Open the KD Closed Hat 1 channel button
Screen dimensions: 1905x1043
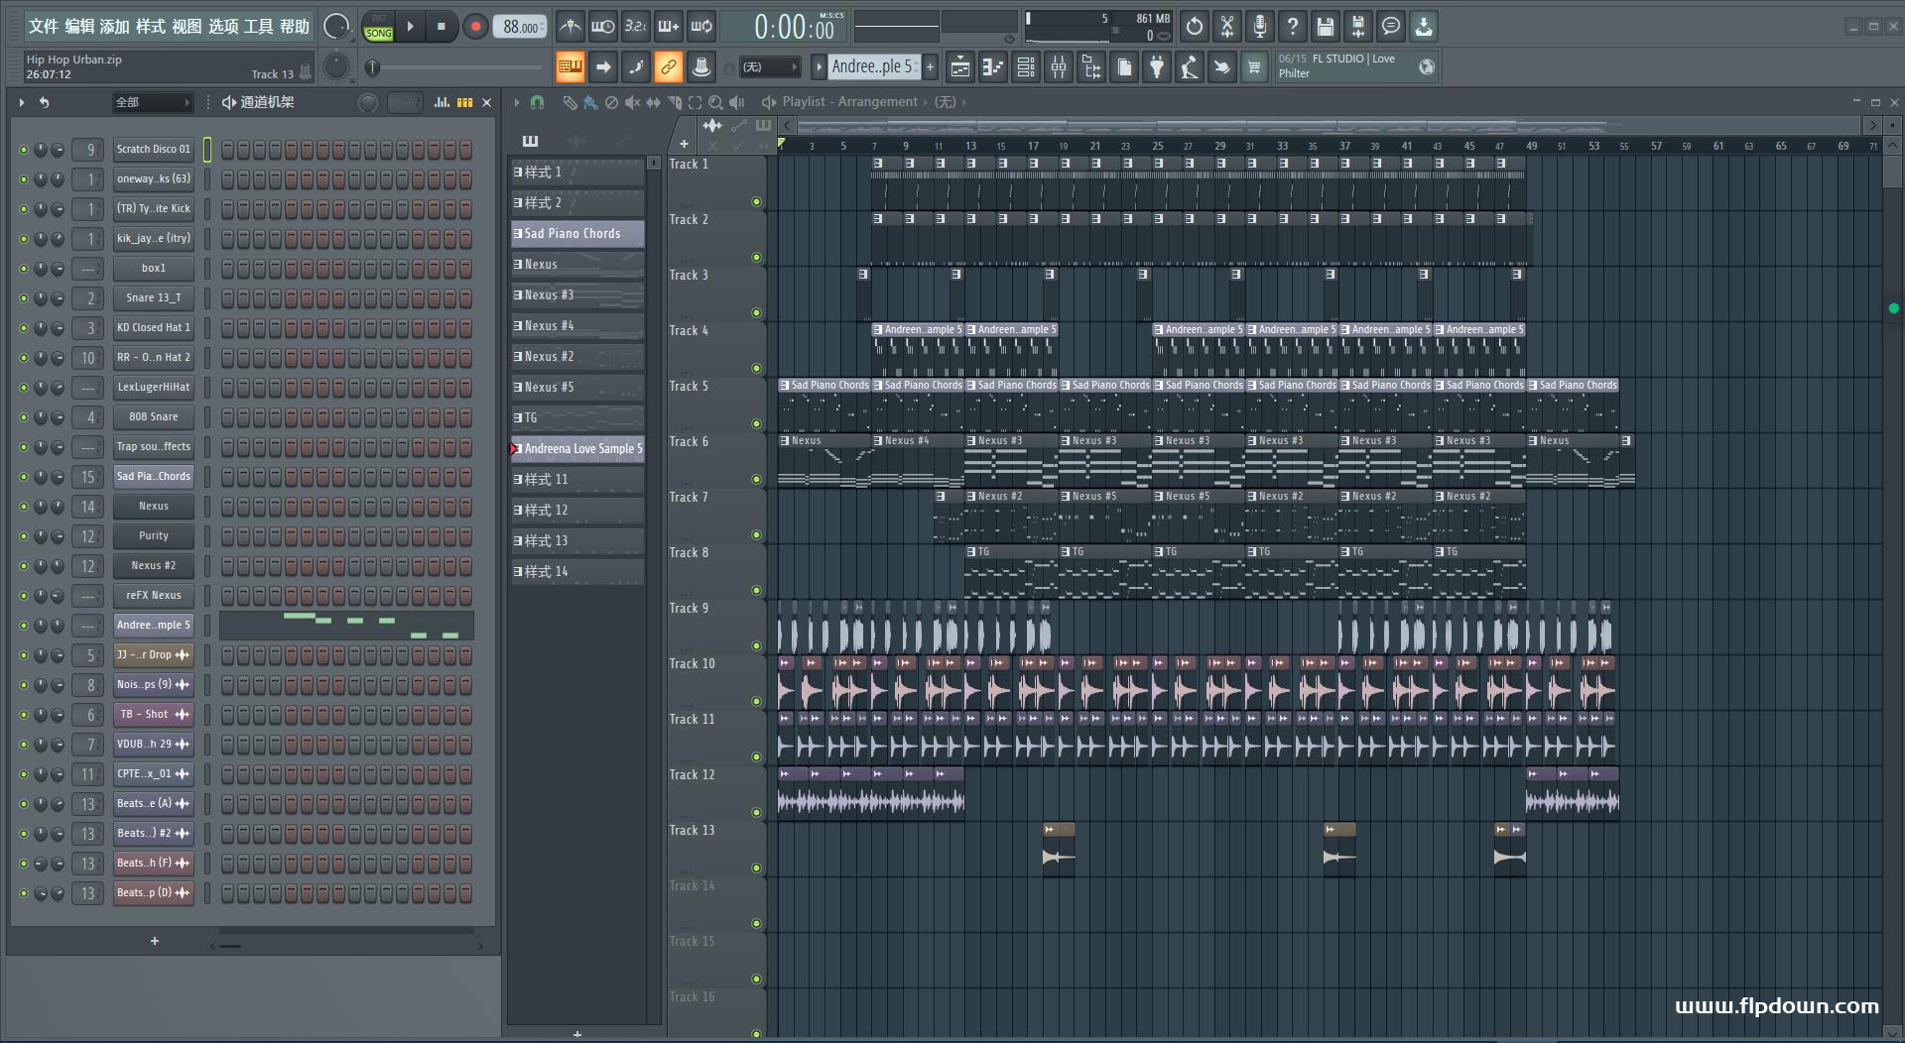pos(153,328)
